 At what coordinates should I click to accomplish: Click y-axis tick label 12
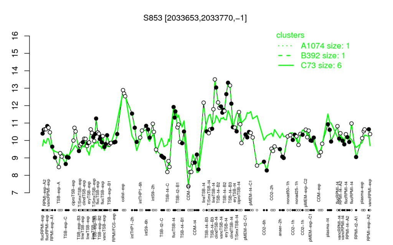[15, 106]
